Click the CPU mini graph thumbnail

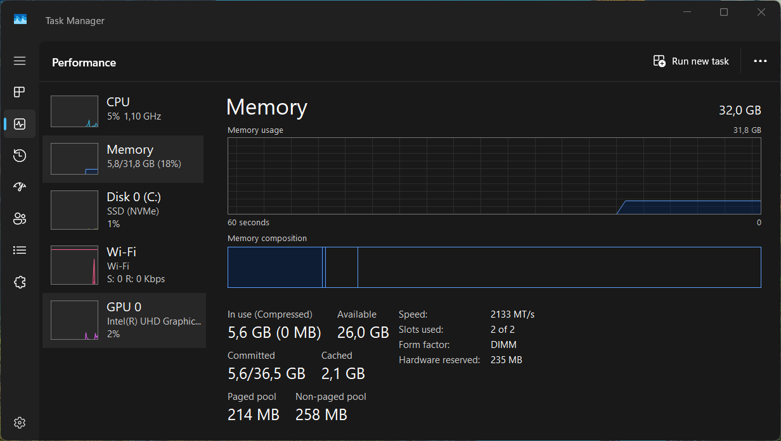pos(74,111)
